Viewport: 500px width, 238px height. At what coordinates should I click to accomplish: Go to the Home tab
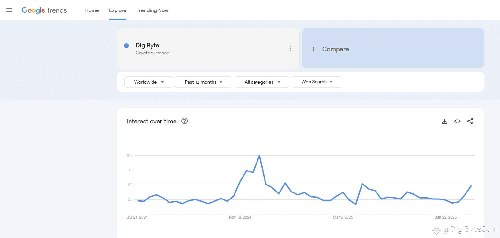coord(92,10)
